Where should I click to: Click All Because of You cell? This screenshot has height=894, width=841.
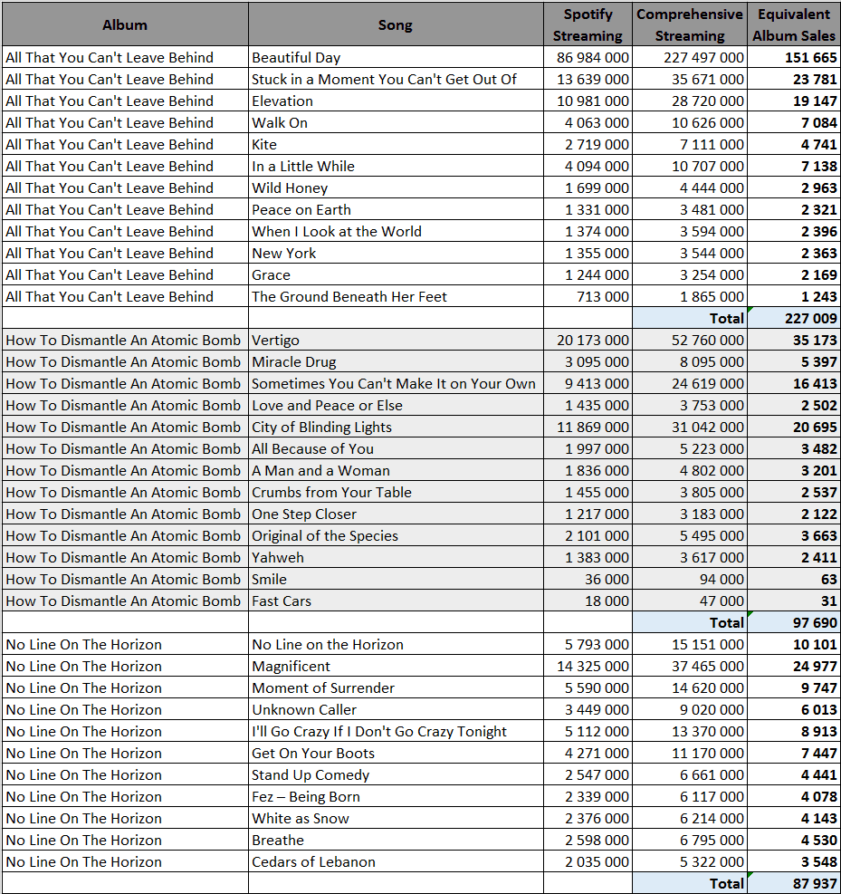click(396, 448)
